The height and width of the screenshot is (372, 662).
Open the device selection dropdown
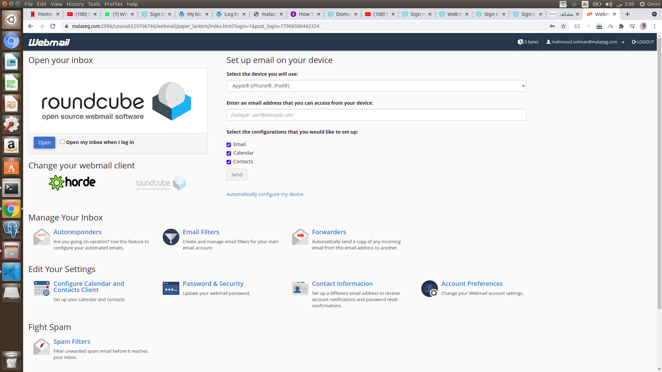[x=376, y=86]
